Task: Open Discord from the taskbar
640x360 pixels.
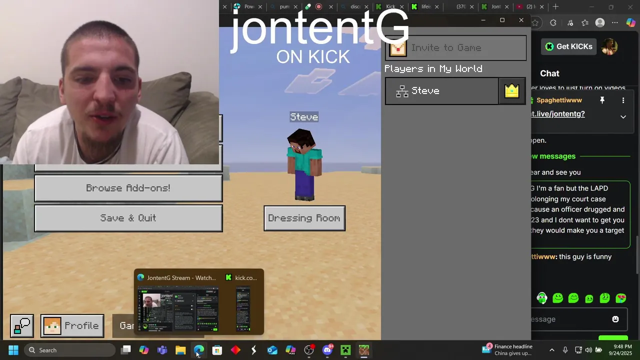Action: coord(327,350)
